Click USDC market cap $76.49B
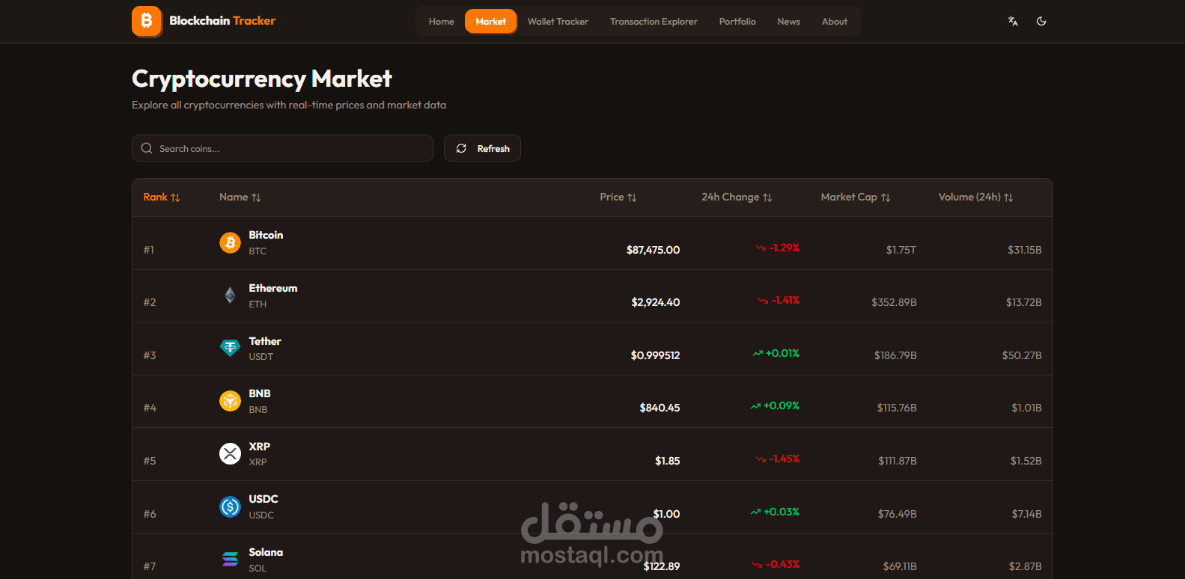 (x=898, y=514)
